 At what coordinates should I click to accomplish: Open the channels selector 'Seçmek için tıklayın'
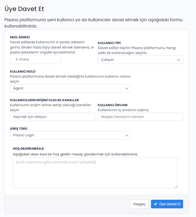click(x=52, y=117)
